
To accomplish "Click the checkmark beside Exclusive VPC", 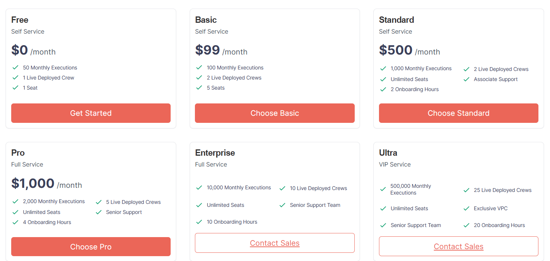I will tap(466, 208).
